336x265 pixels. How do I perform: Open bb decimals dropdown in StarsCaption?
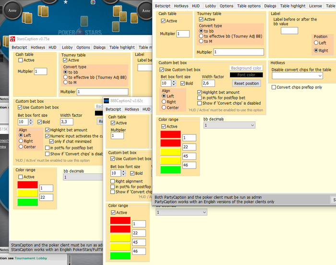click(x=83, y=177)
